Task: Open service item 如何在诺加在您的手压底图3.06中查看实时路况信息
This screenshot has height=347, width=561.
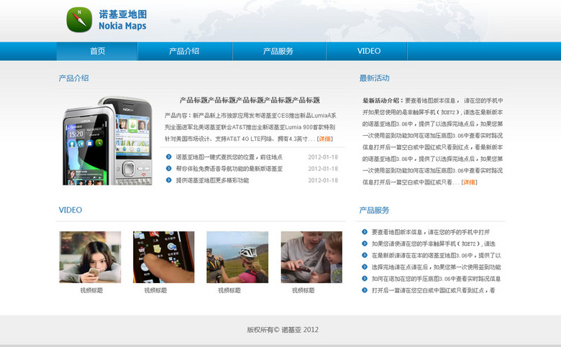Action: 436,279
